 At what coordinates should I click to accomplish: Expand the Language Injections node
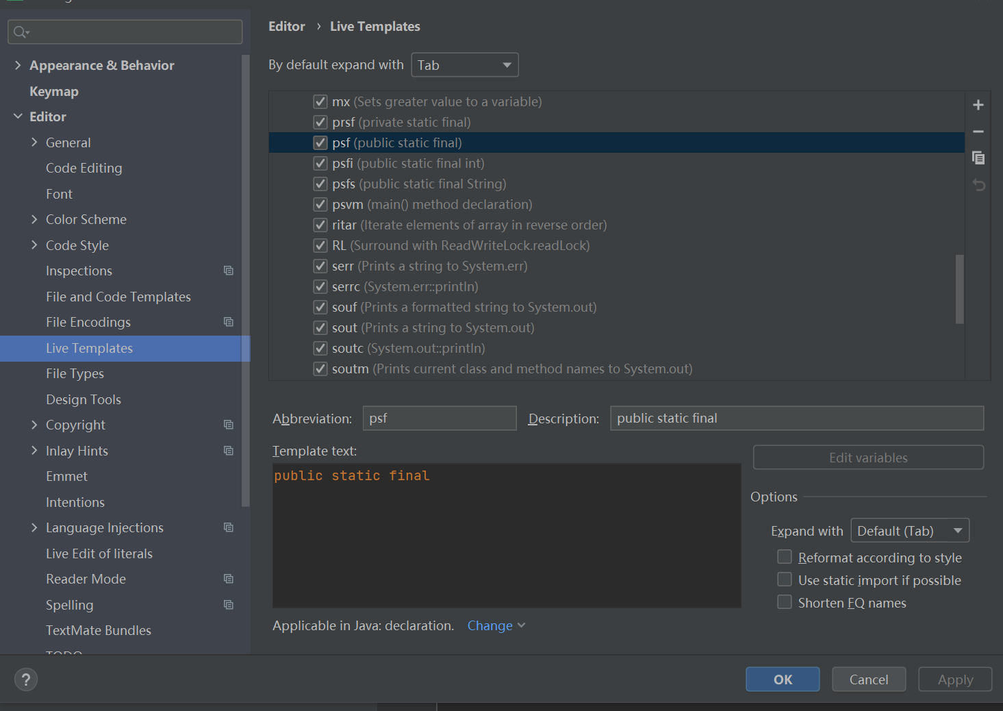34,527
